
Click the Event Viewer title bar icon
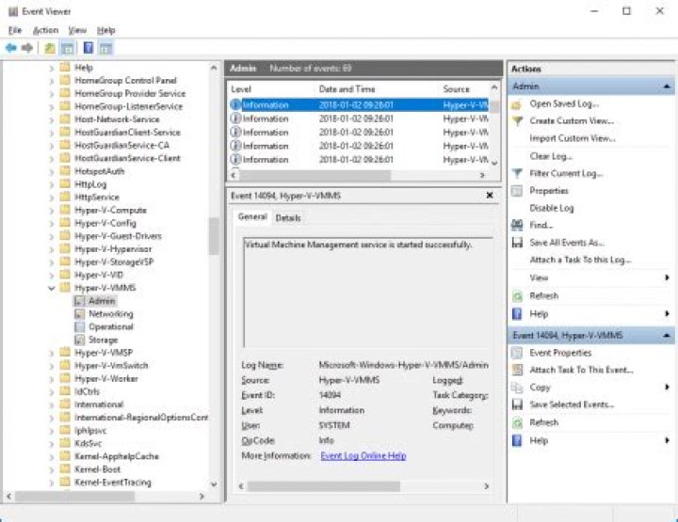pyautogui.click(x=13, y=11)
